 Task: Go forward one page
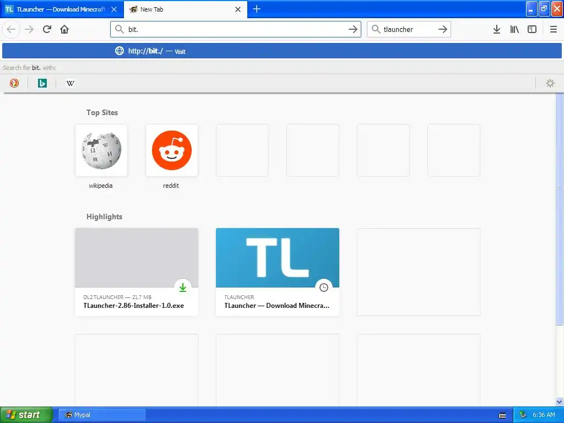point(29,29)
